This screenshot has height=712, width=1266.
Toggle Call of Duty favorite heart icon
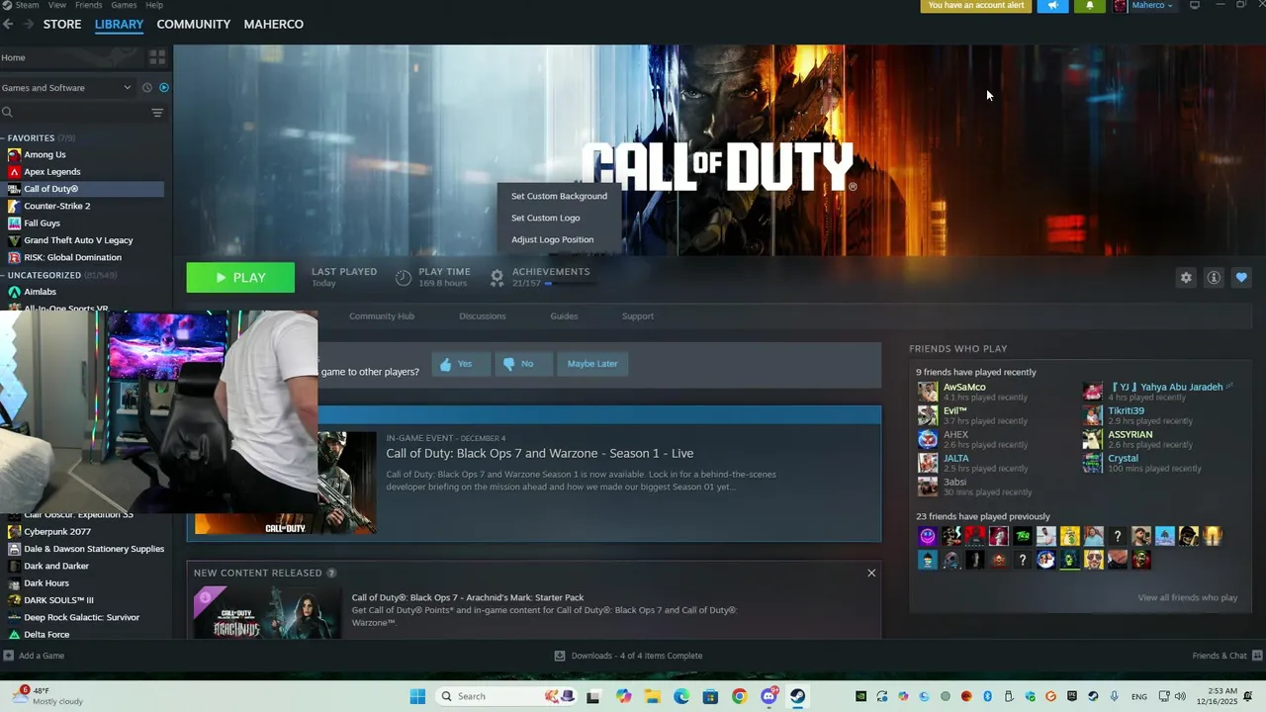1241,278
